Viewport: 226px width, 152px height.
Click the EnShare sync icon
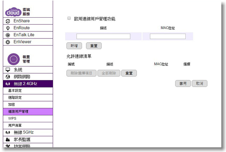(x=8, y=21)
